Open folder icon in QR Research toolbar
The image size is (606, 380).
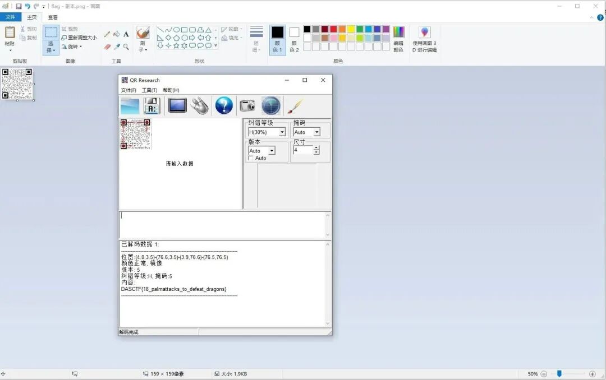[130, 106]
